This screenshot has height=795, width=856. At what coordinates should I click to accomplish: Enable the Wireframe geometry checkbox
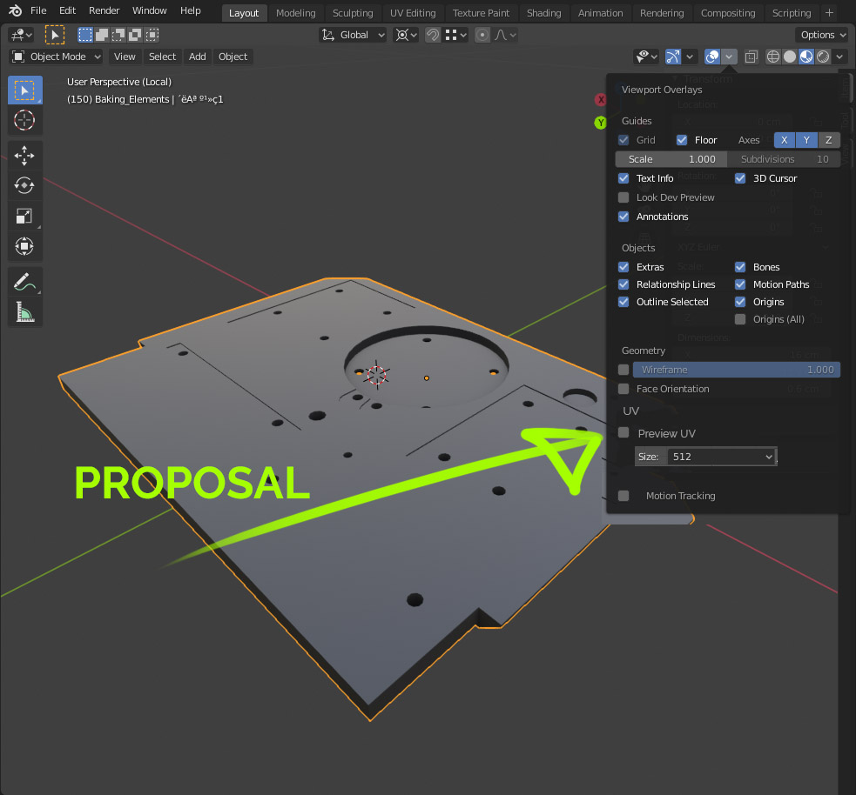pos(623,370)
